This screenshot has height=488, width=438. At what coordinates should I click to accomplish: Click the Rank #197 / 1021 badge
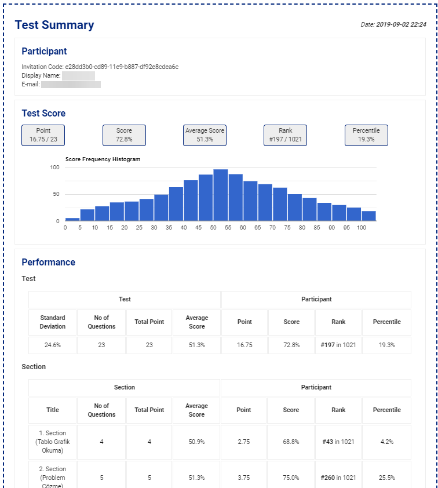(x=286, y=135)
